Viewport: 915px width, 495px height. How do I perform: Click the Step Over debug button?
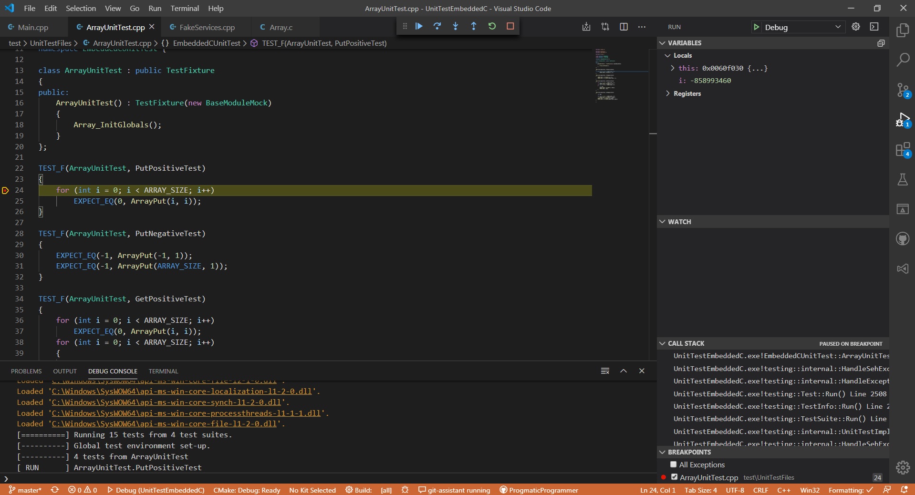[437, 27]
